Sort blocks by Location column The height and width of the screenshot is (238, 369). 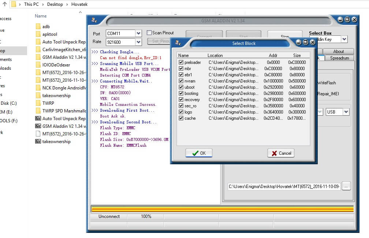pos(215,55)
